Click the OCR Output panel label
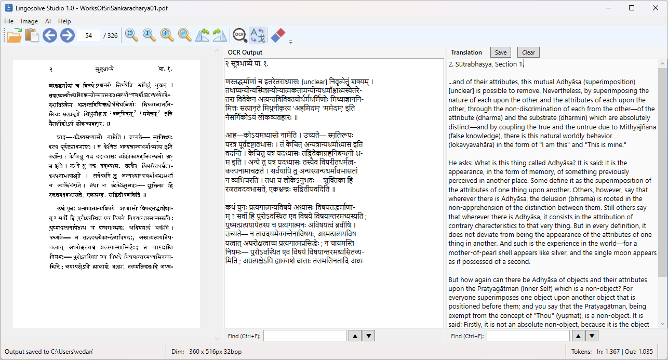Viewport: 668px width, 360px height. tap(245, 52)
